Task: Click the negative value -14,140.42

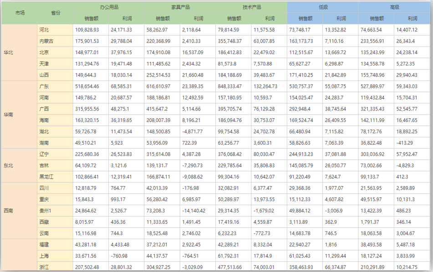Action: (x=194, y=211)
